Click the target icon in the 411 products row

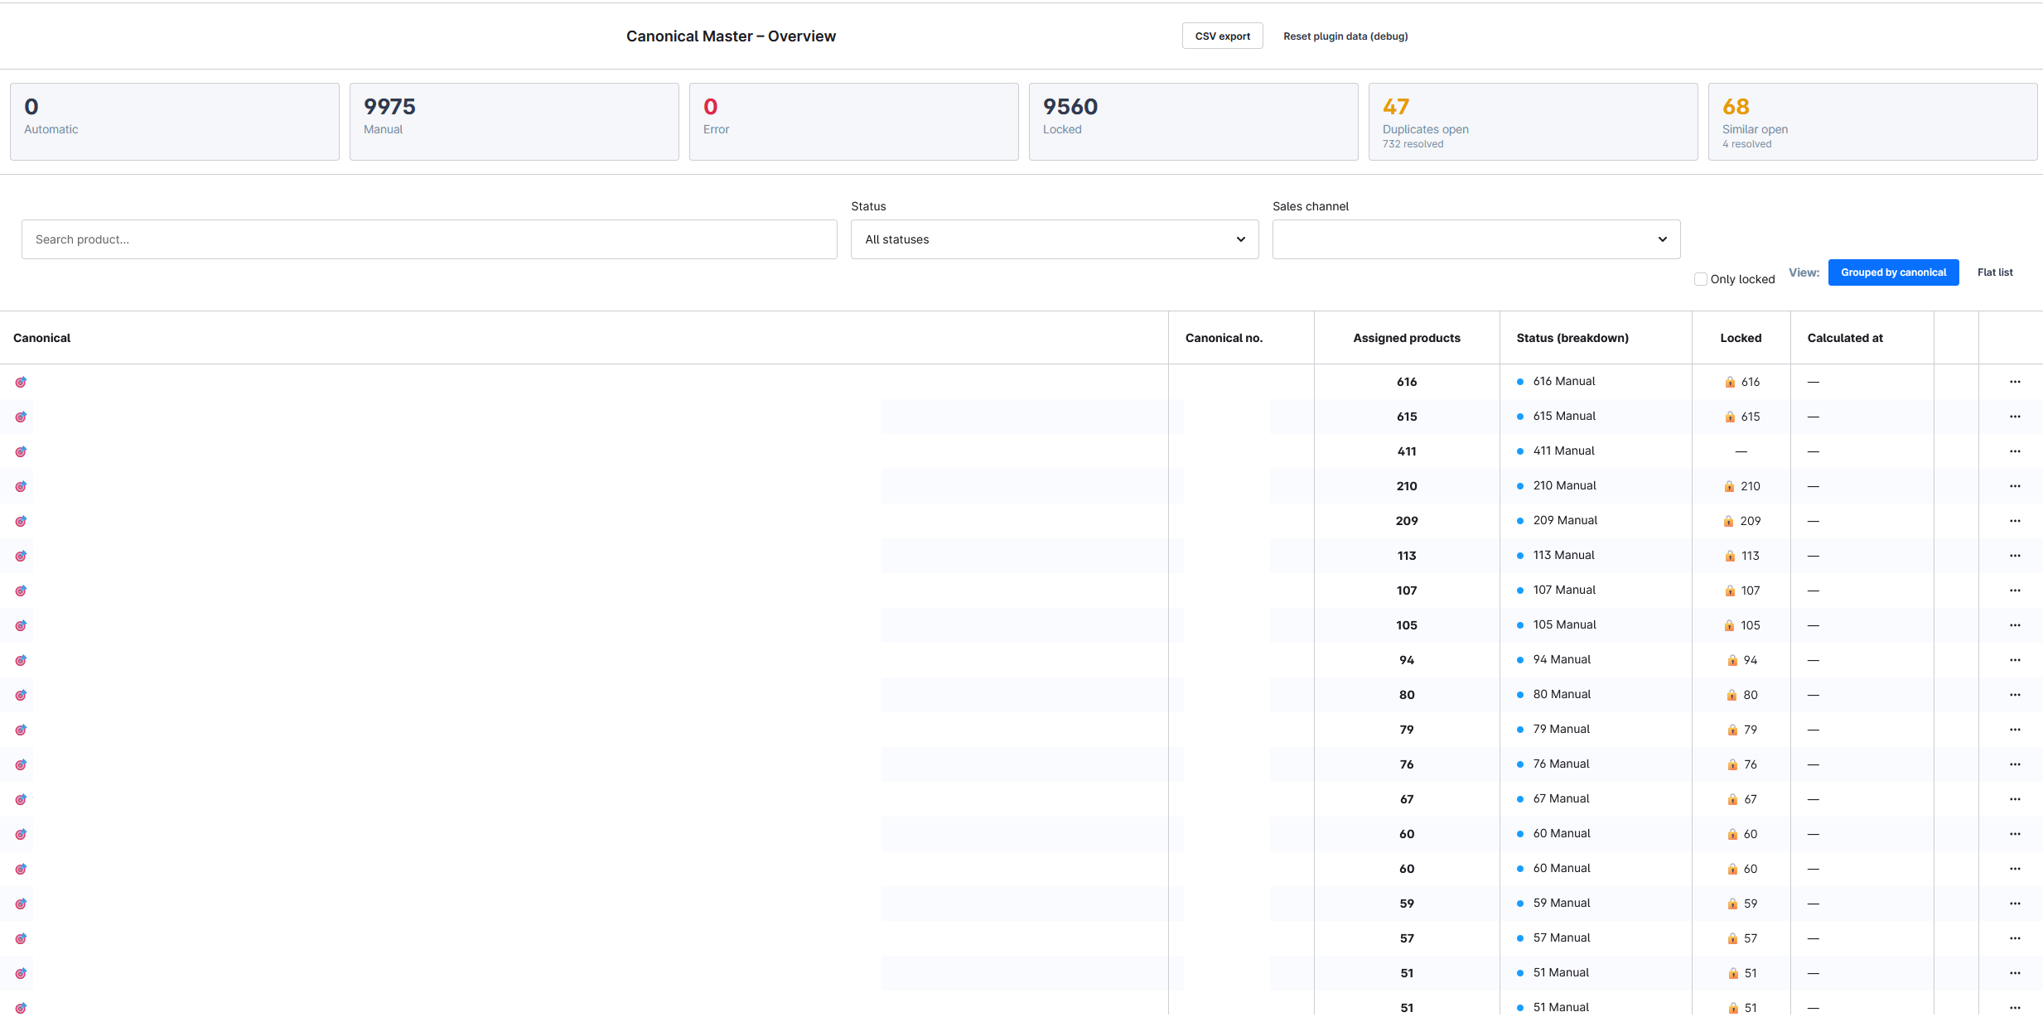tap(21, 451)
